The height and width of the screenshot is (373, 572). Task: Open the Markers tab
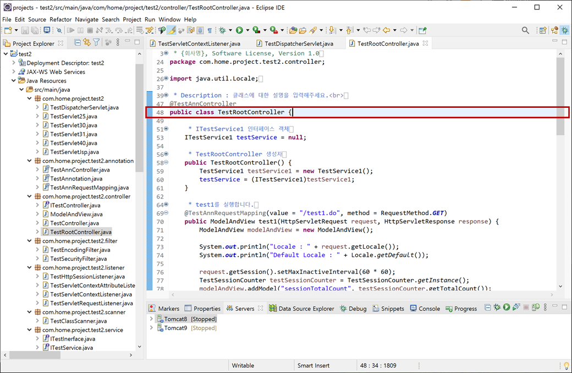(164, 309)
